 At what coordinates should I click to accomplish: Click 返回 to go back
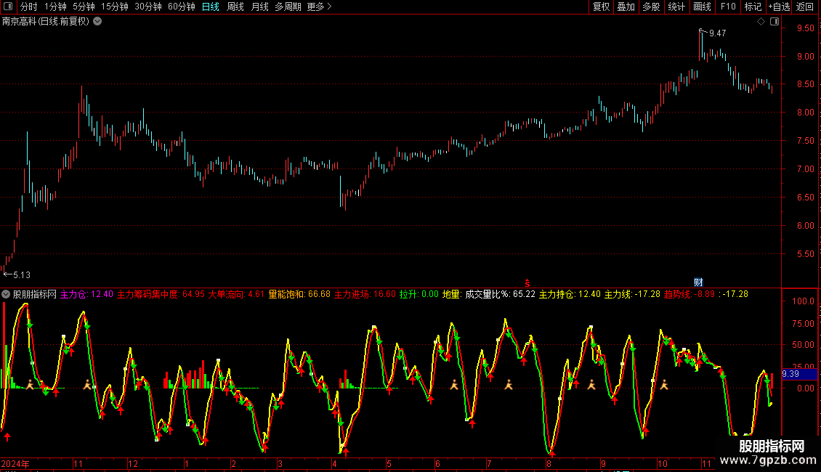pos(805,7)
